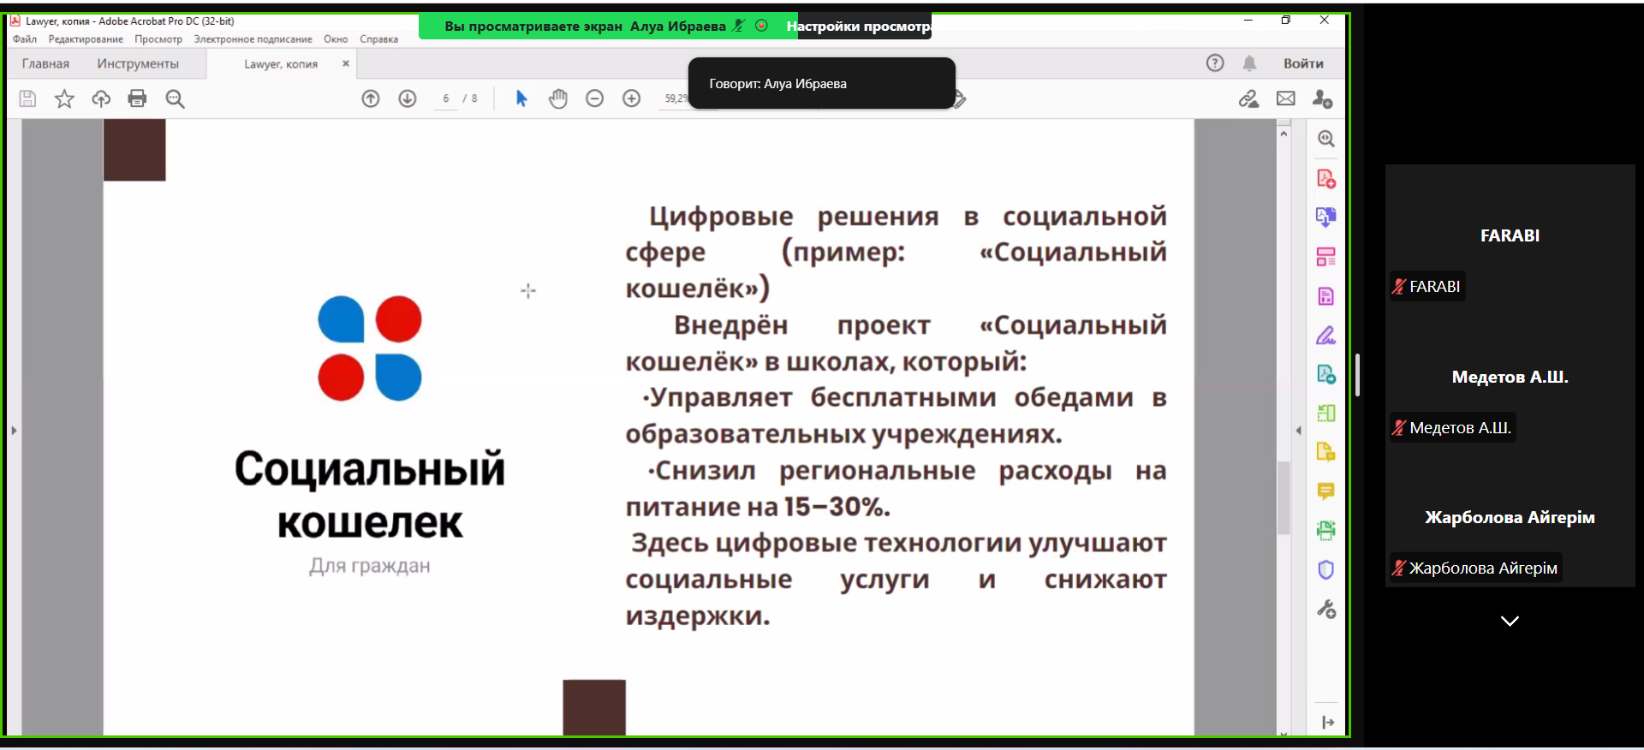Open the Просмотр menu
This screenshot has width=1644, height=750.
pos(158,39)
